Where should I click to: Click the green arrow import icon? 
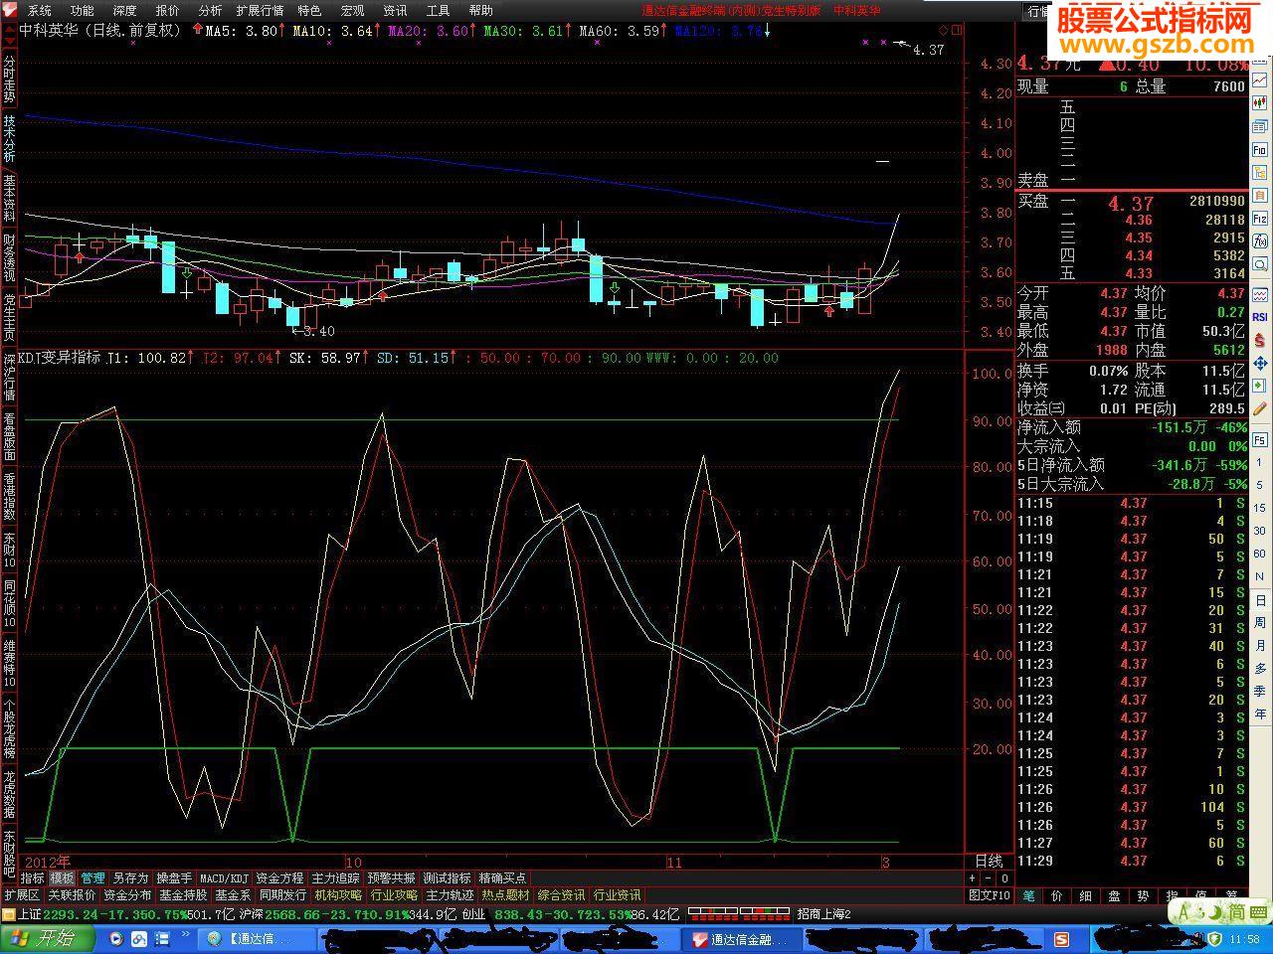(1260, 388)
